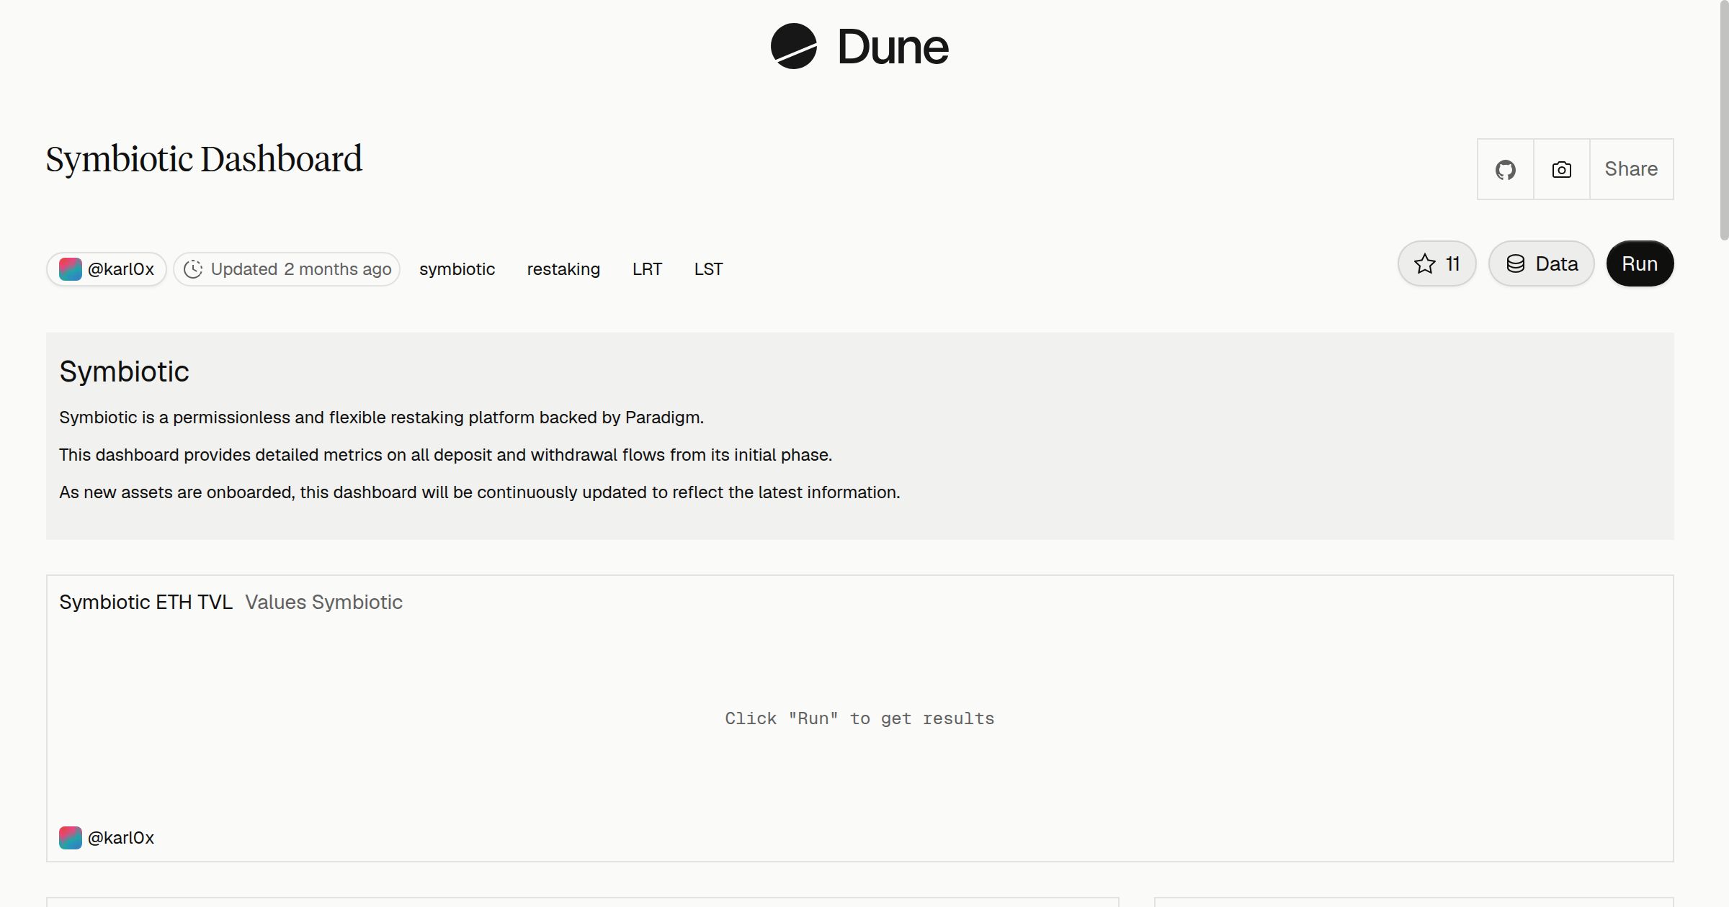Click the Values Symbiotic query subtitle
Image resolution: width=1729 pixels, height=907 pixels.
[x=323, y=602]
